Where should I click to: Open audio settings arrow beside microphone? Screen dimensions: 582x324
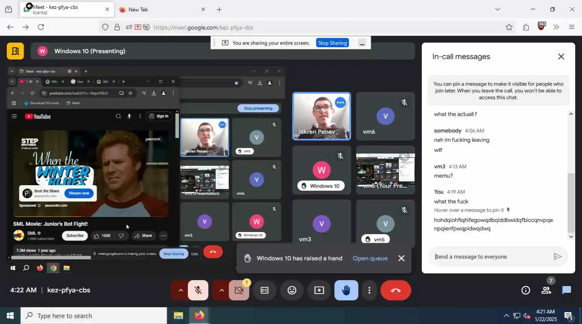(x=180, y=290)
